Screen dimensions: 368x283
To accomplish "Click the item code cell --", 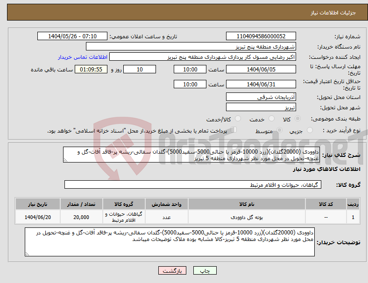I will point(326,217).
